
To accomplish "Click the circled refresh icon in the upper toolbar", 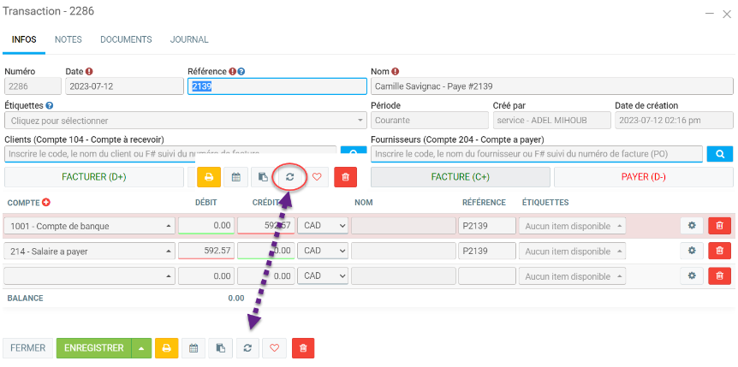I will (289, 177).
